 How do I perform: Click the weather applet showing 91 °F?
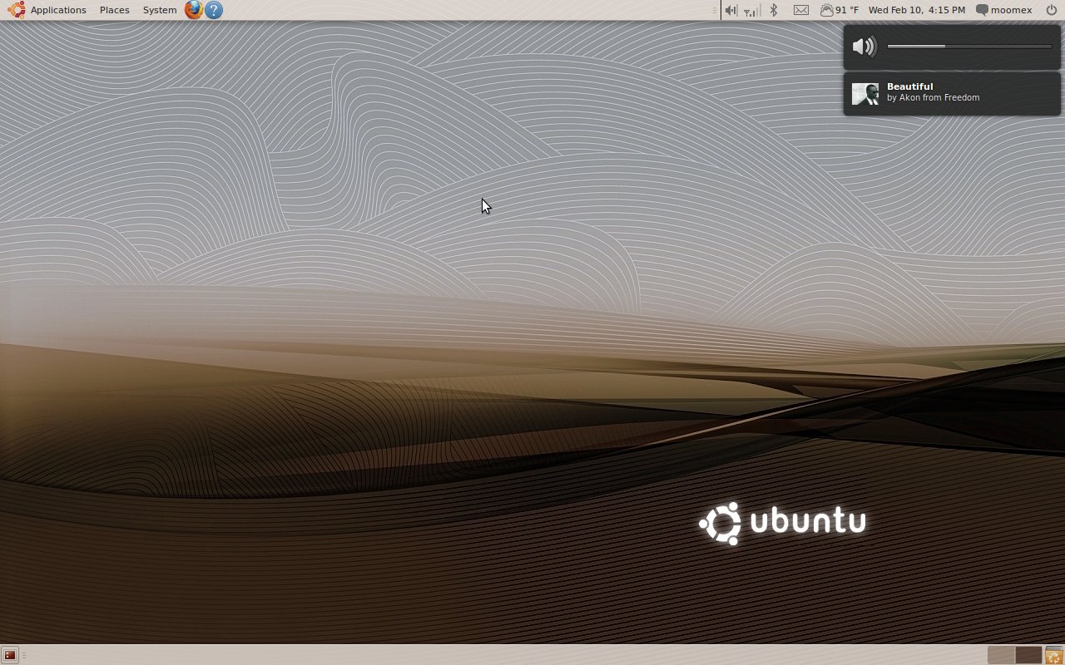(839, 10)
